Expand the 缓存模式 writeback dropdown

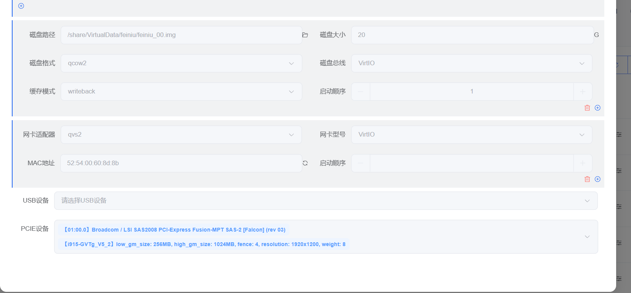(181, 92)
